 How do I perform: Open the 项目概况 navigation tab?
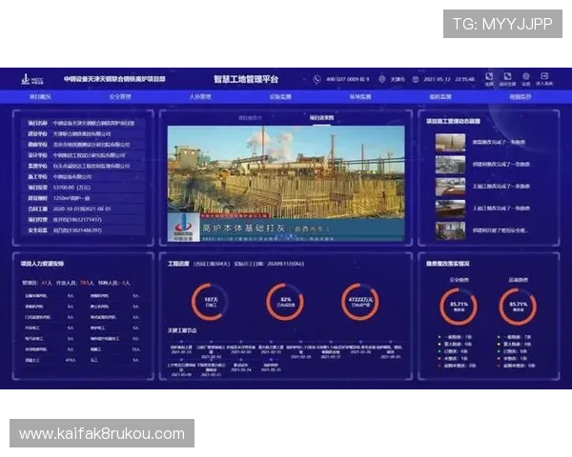[40, 97]
